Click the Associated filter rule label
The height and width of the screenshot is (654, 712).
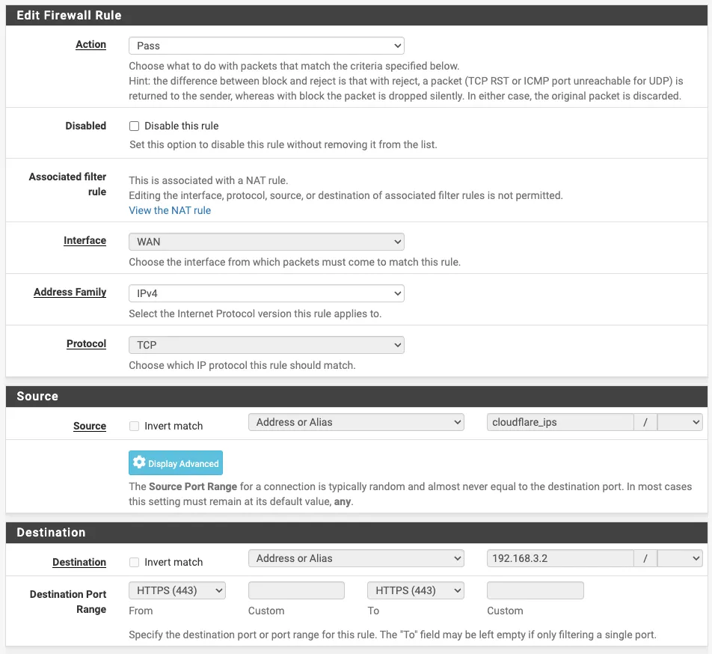67,184
